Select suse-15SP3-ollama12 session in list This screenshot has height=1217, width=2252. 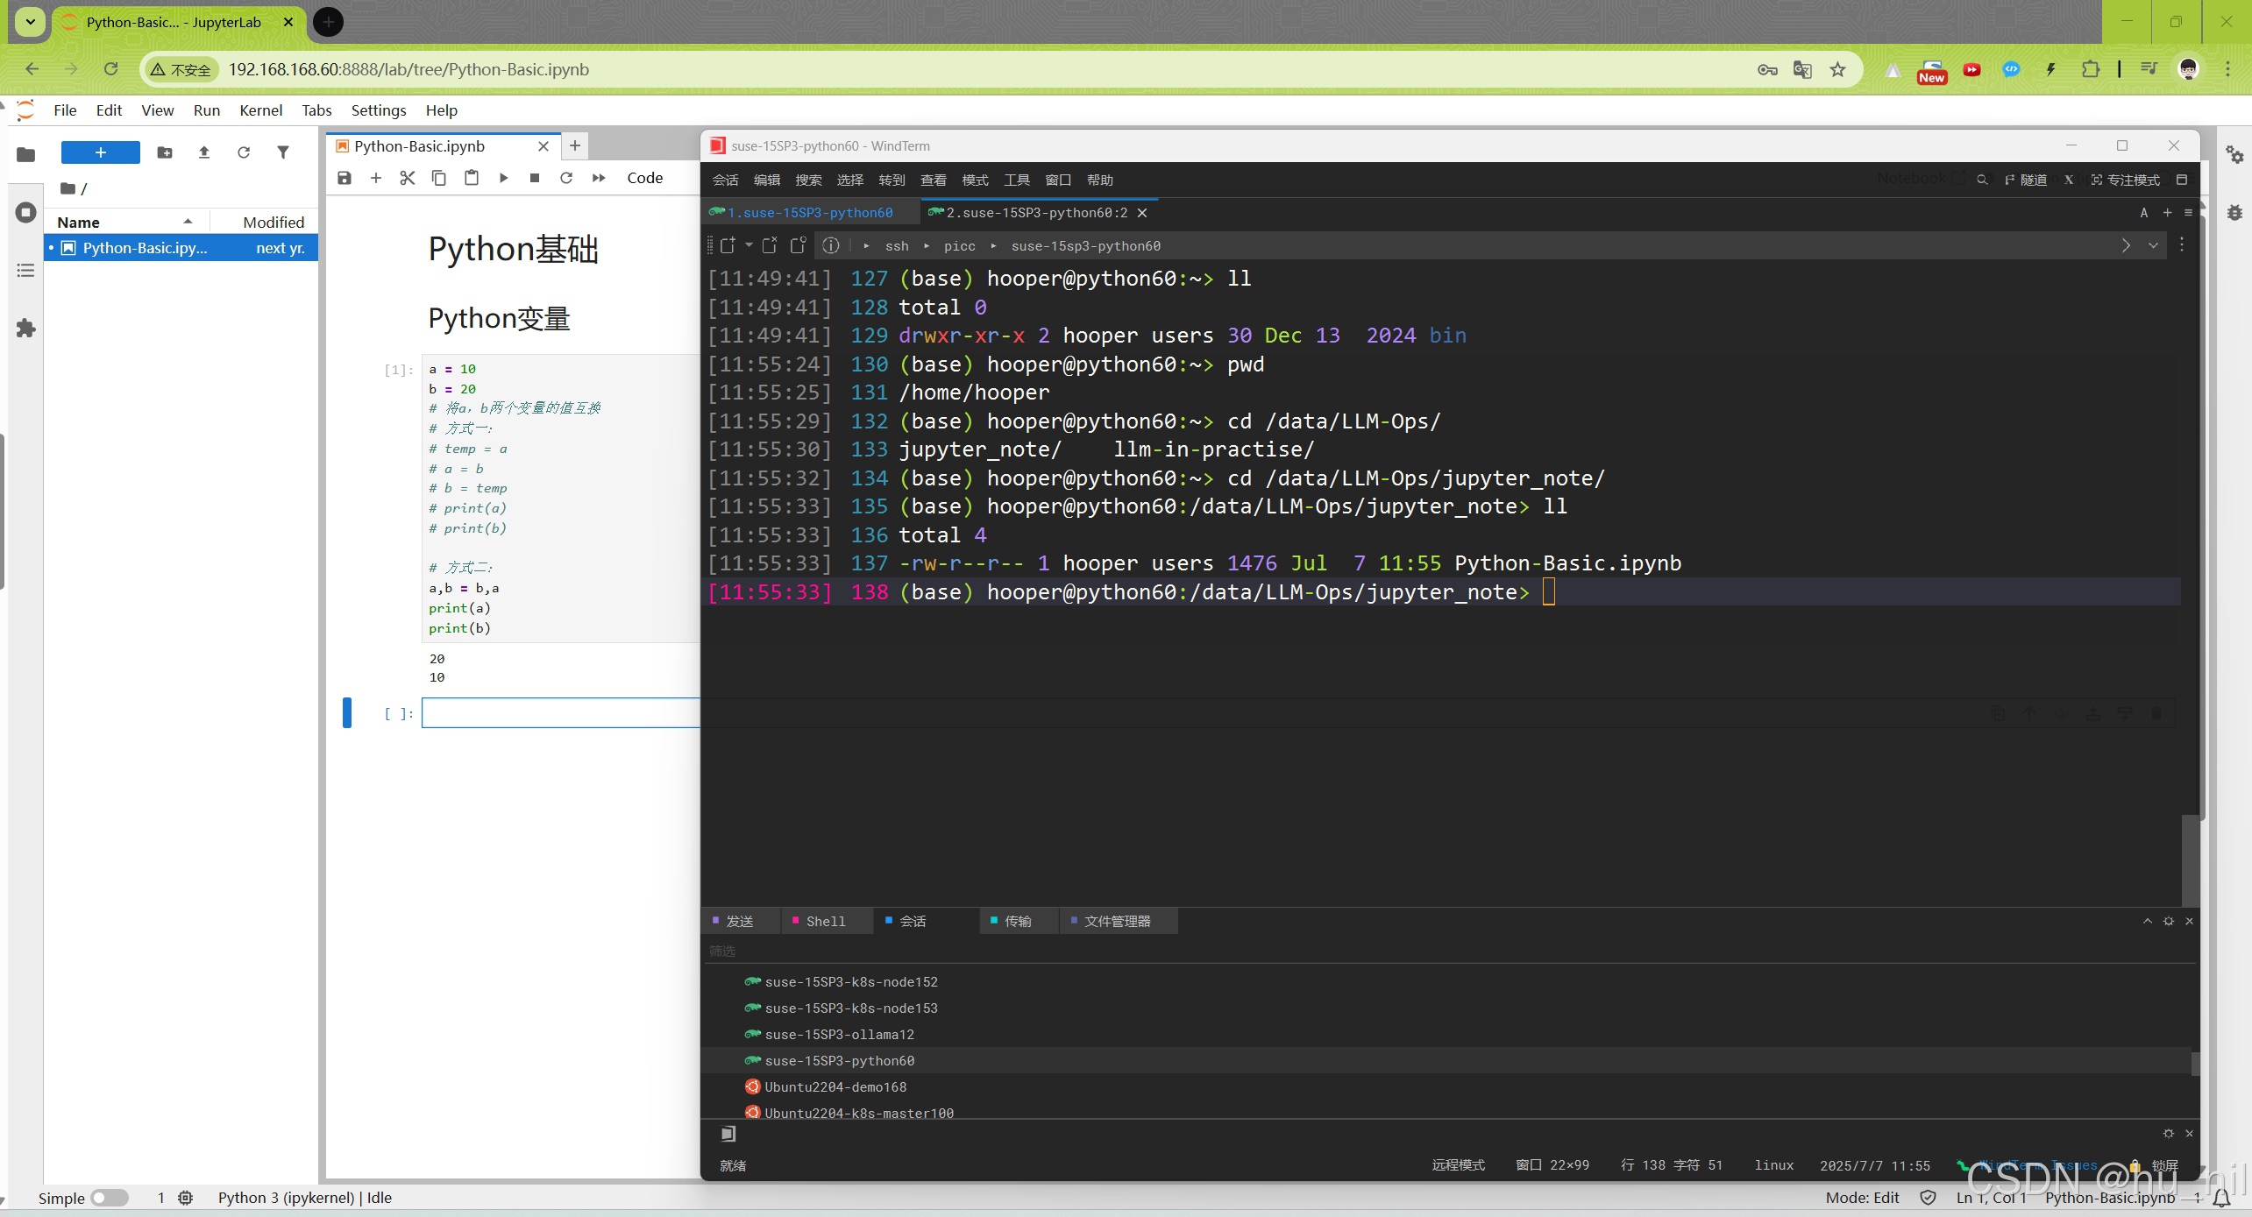pos(839,1034)
